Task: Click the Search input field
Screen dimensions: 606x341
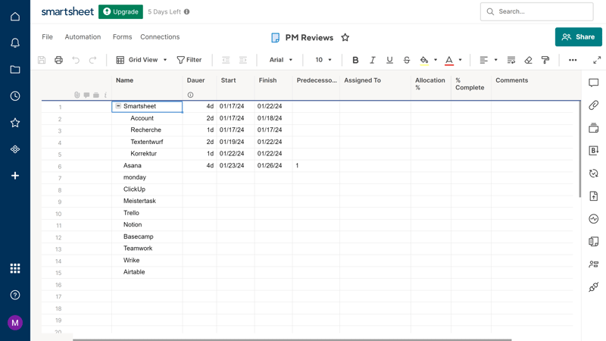Action: click(x=537, y=11)
